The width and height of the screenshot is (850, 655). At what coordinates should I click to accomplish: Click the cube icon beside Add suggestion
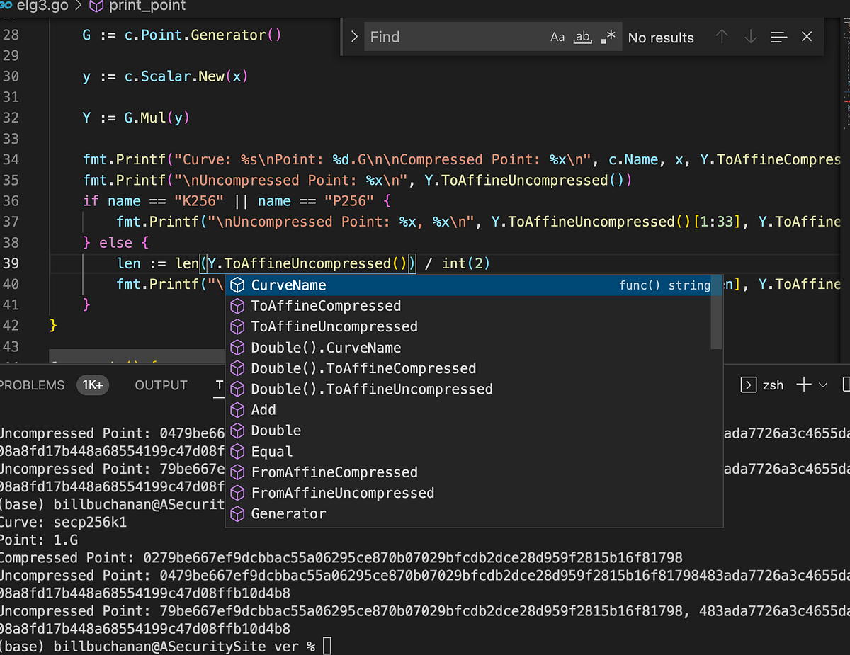coord(238,410)
